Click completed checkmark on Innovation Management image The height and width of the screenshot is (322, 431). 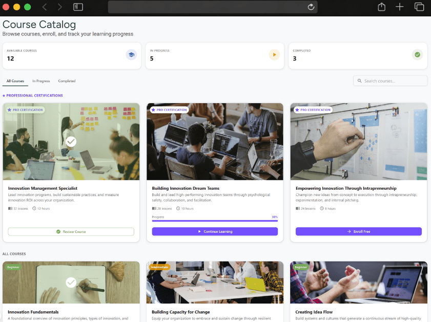point(71,142)
